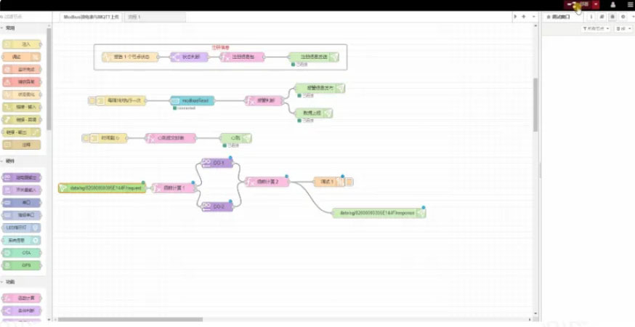Open the debug filter nodes dropdown
The width and height of the screenshot is (635, 327).
click(594, 28)
